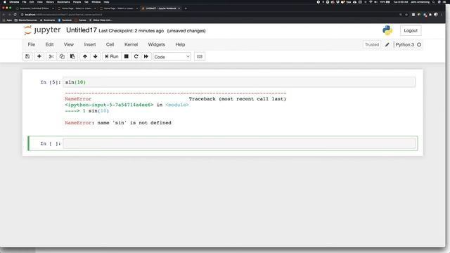This screenshot has width=450, height=253.
Task: Move selected cell down arrow
Action: (96, 56)
